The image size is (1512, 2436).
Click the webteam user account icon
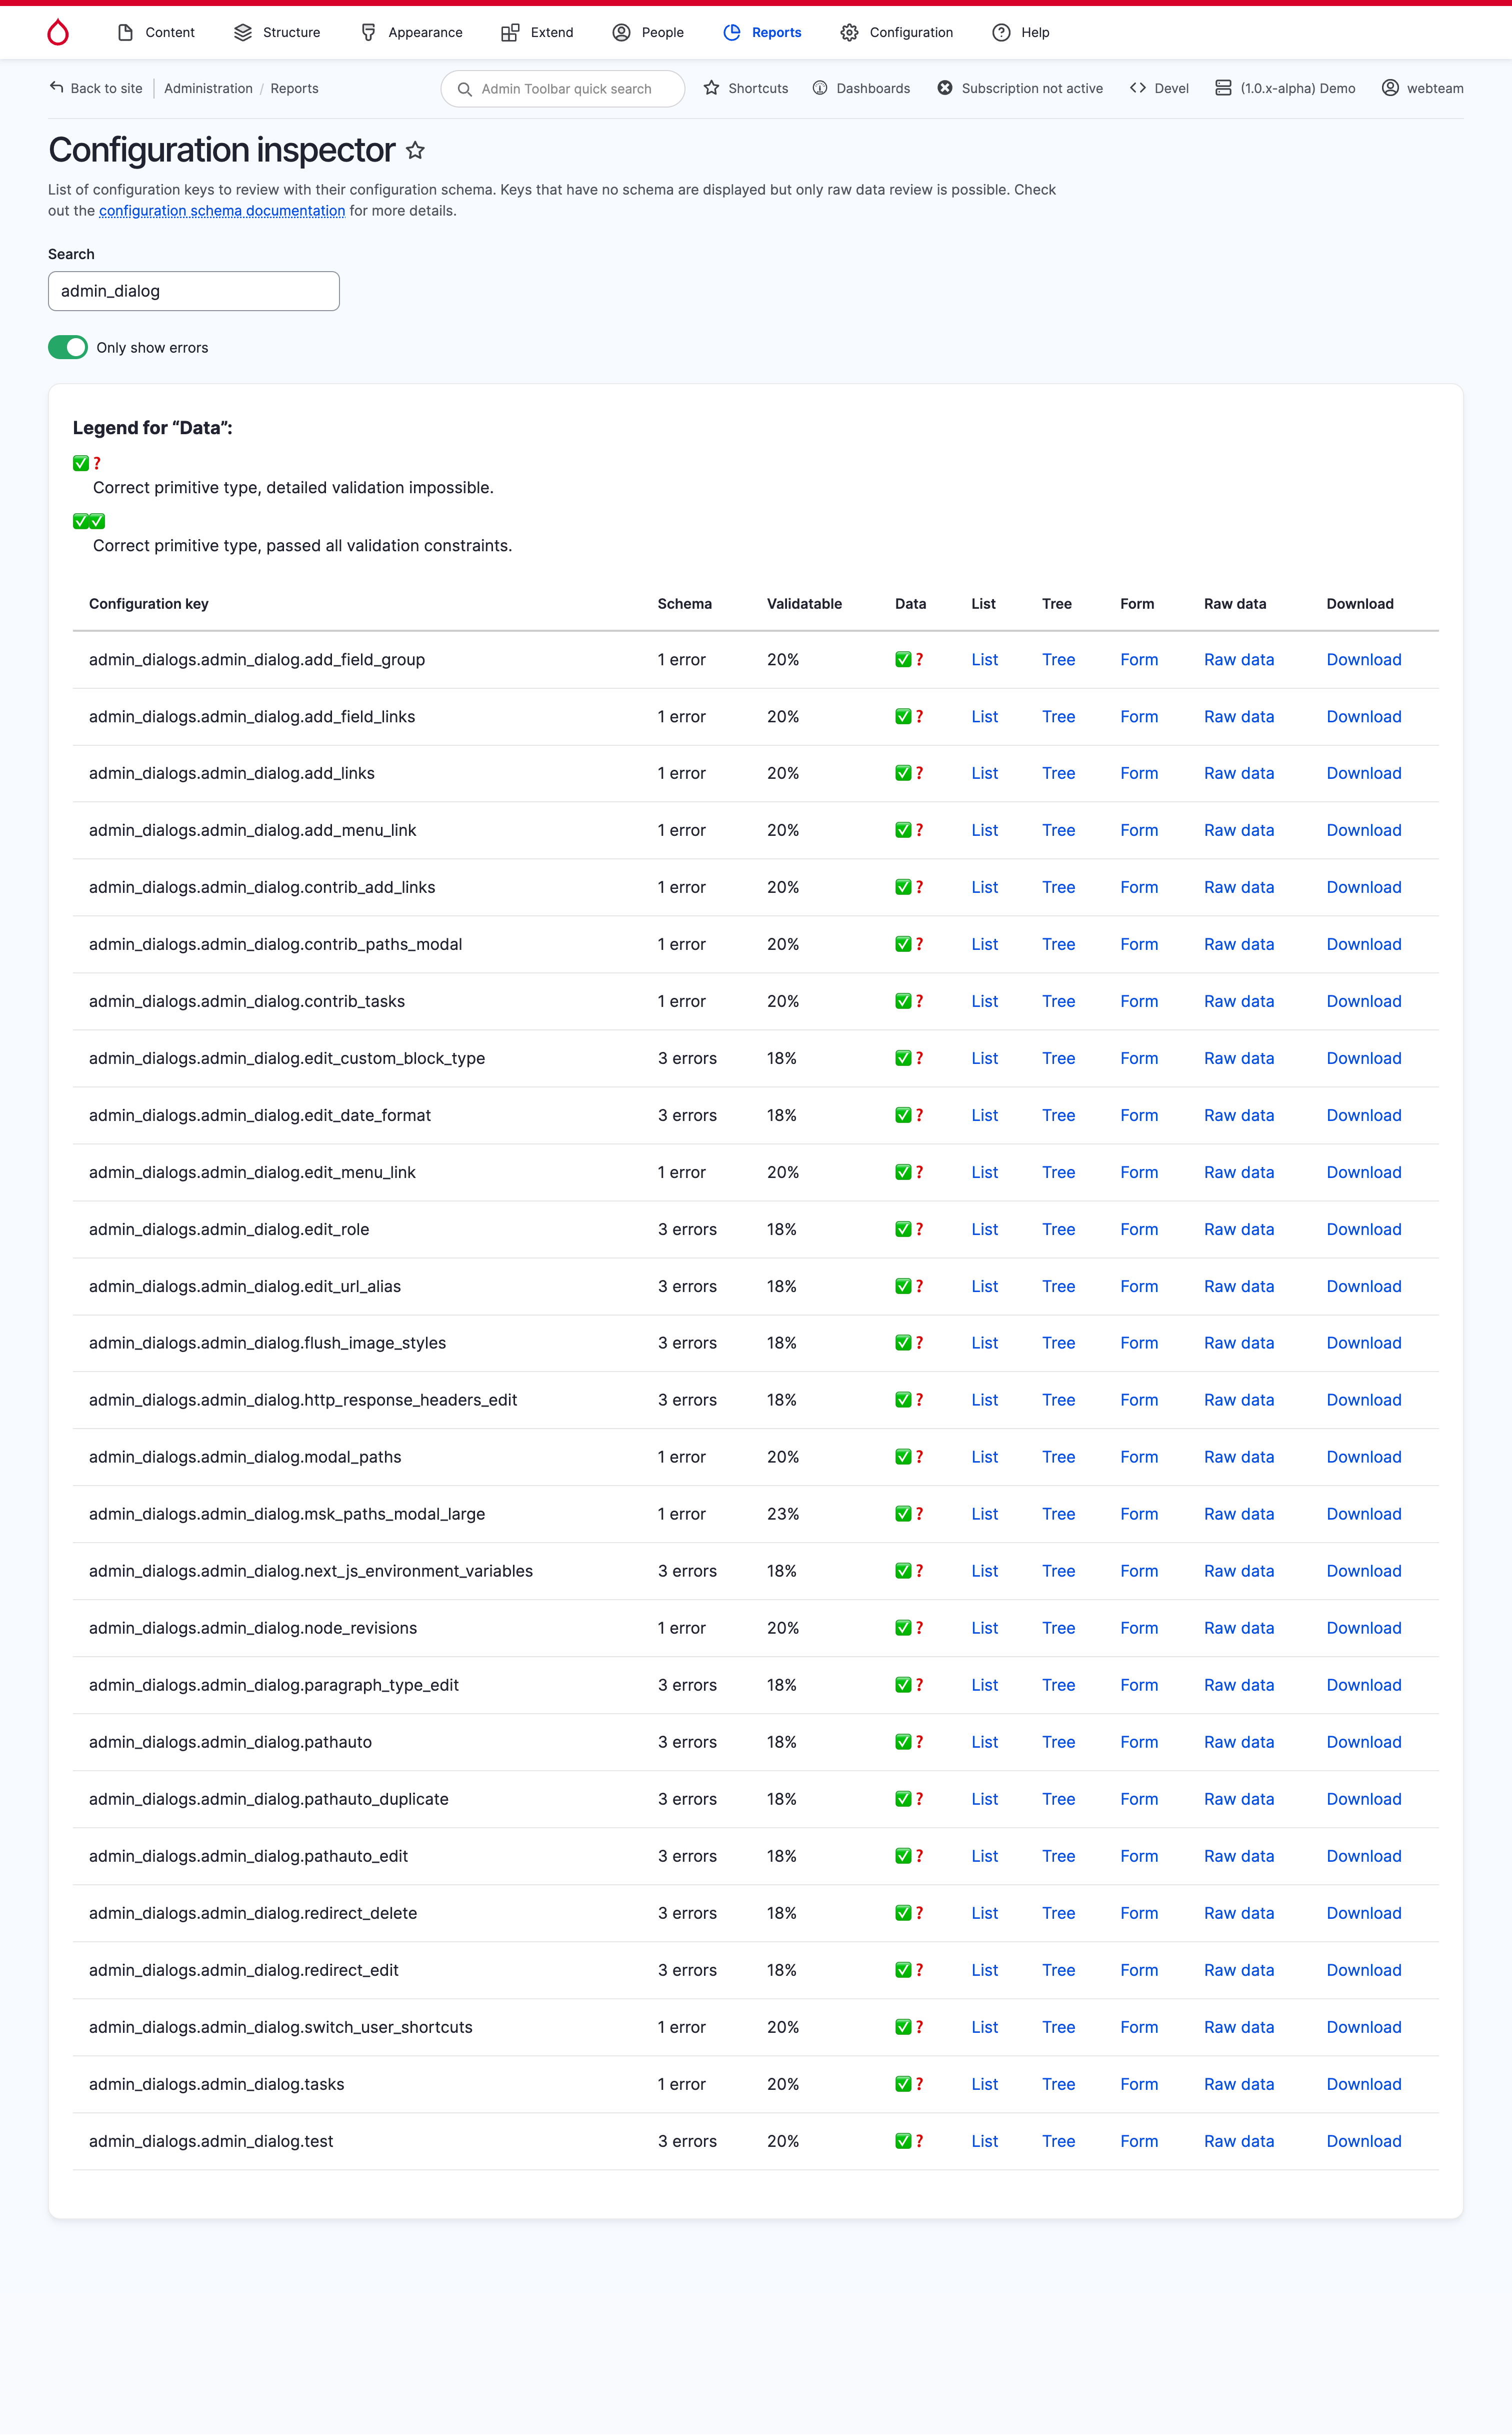1389,88
